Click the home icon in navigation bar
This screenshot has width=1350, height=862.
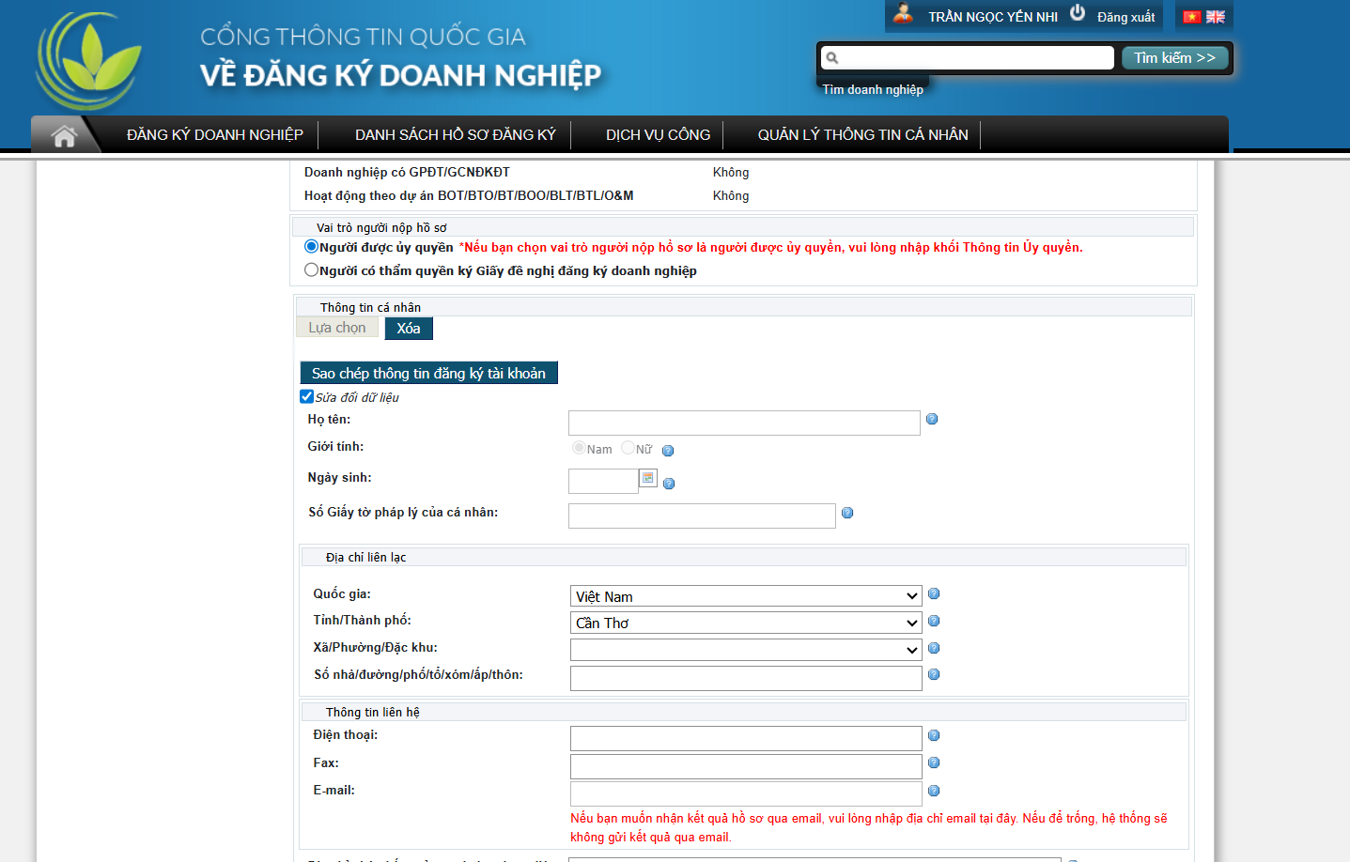point(64,136)
